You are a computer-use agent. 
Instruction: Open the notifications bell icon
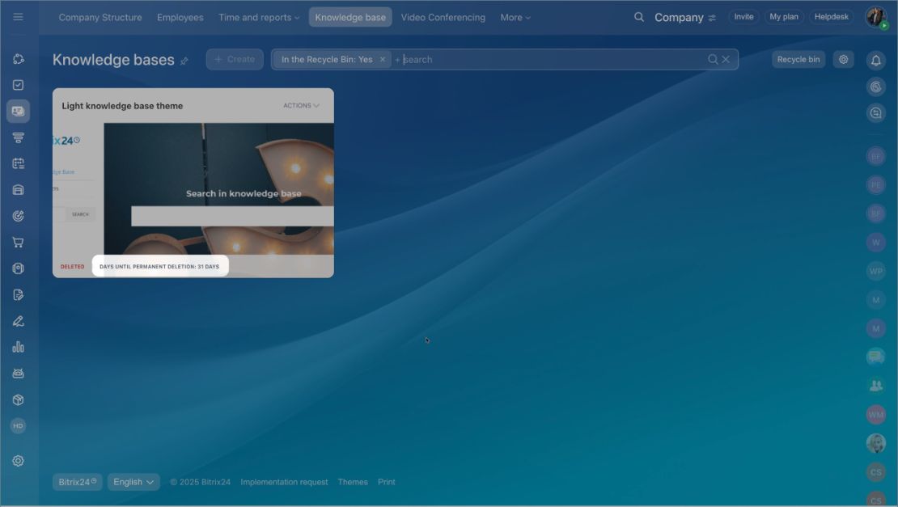875,60
